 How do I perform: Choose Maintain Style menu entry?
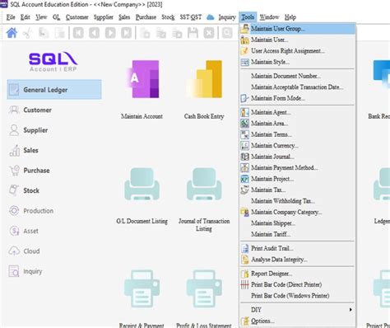[298, 62]
